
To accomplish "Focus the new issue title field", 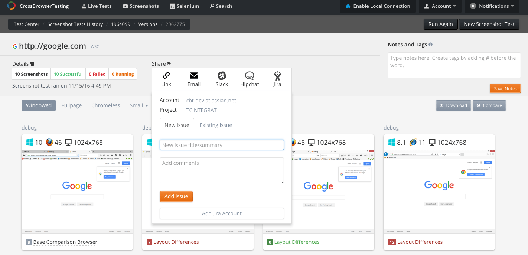I will 222,145.
